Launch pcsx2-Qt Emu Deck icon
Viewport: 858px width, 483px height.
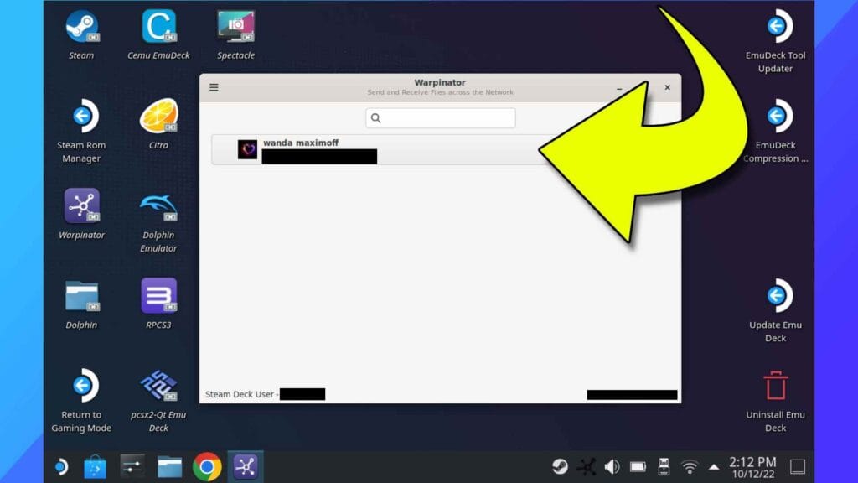coord(158,387)
